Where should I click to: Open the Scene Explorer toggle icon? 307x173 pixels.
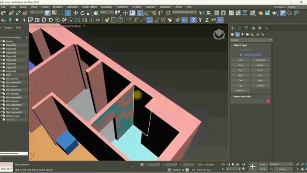click(216, 13)
